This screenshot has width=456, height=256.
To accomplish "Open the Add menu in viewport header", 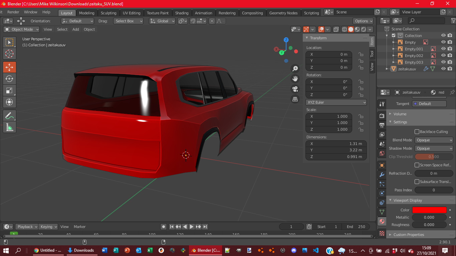I will point(76,29).
